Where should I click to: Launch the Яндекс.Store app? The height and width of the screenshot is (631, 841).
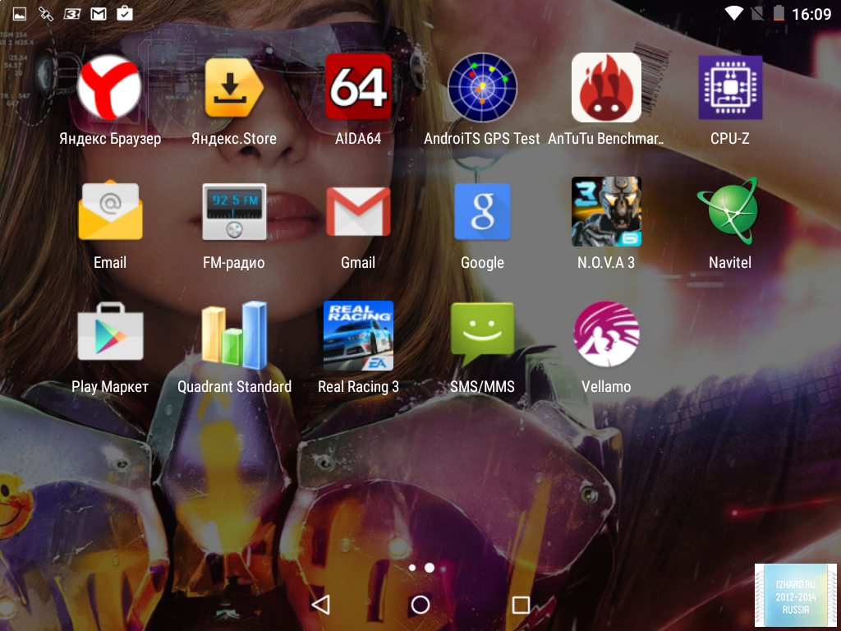pyautogui.click(x=234, y=88)
